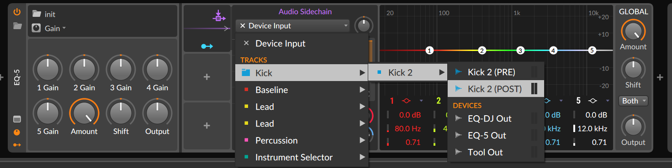The height and width of the screenshot is (168, 672).
Task: Open the Device Input sidechain dropdown
Action: coord(293,26)
